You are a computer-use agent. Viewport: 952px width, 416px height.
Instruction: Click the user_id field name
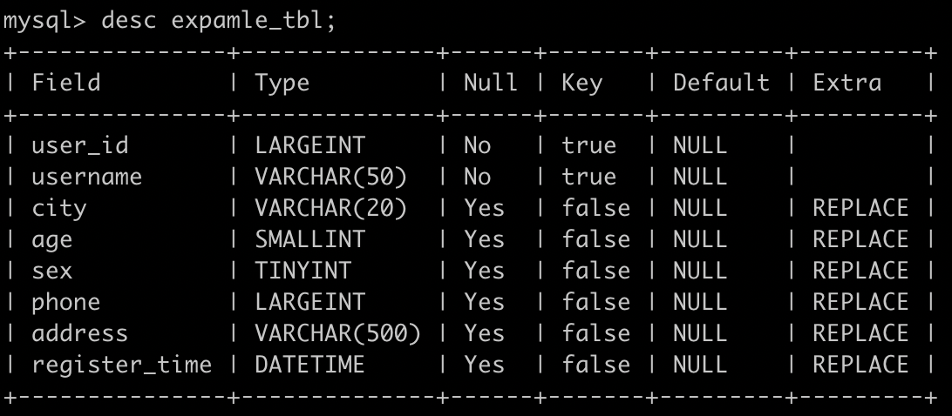(80, 145)
